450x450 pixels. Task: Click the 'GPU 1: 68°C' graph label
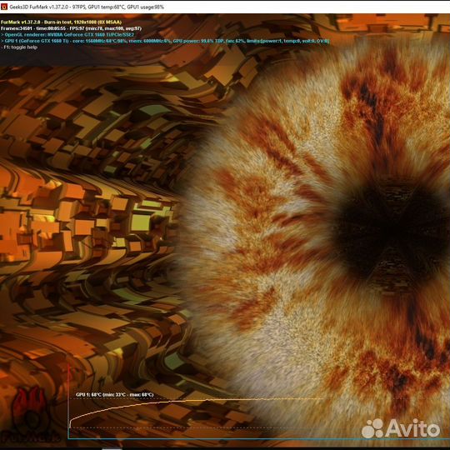(114, 395)
